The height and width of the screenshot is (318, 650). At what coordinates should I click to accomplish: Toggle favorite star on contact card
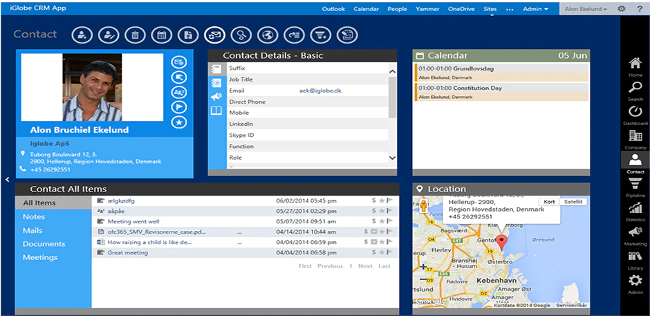(179, 122)
